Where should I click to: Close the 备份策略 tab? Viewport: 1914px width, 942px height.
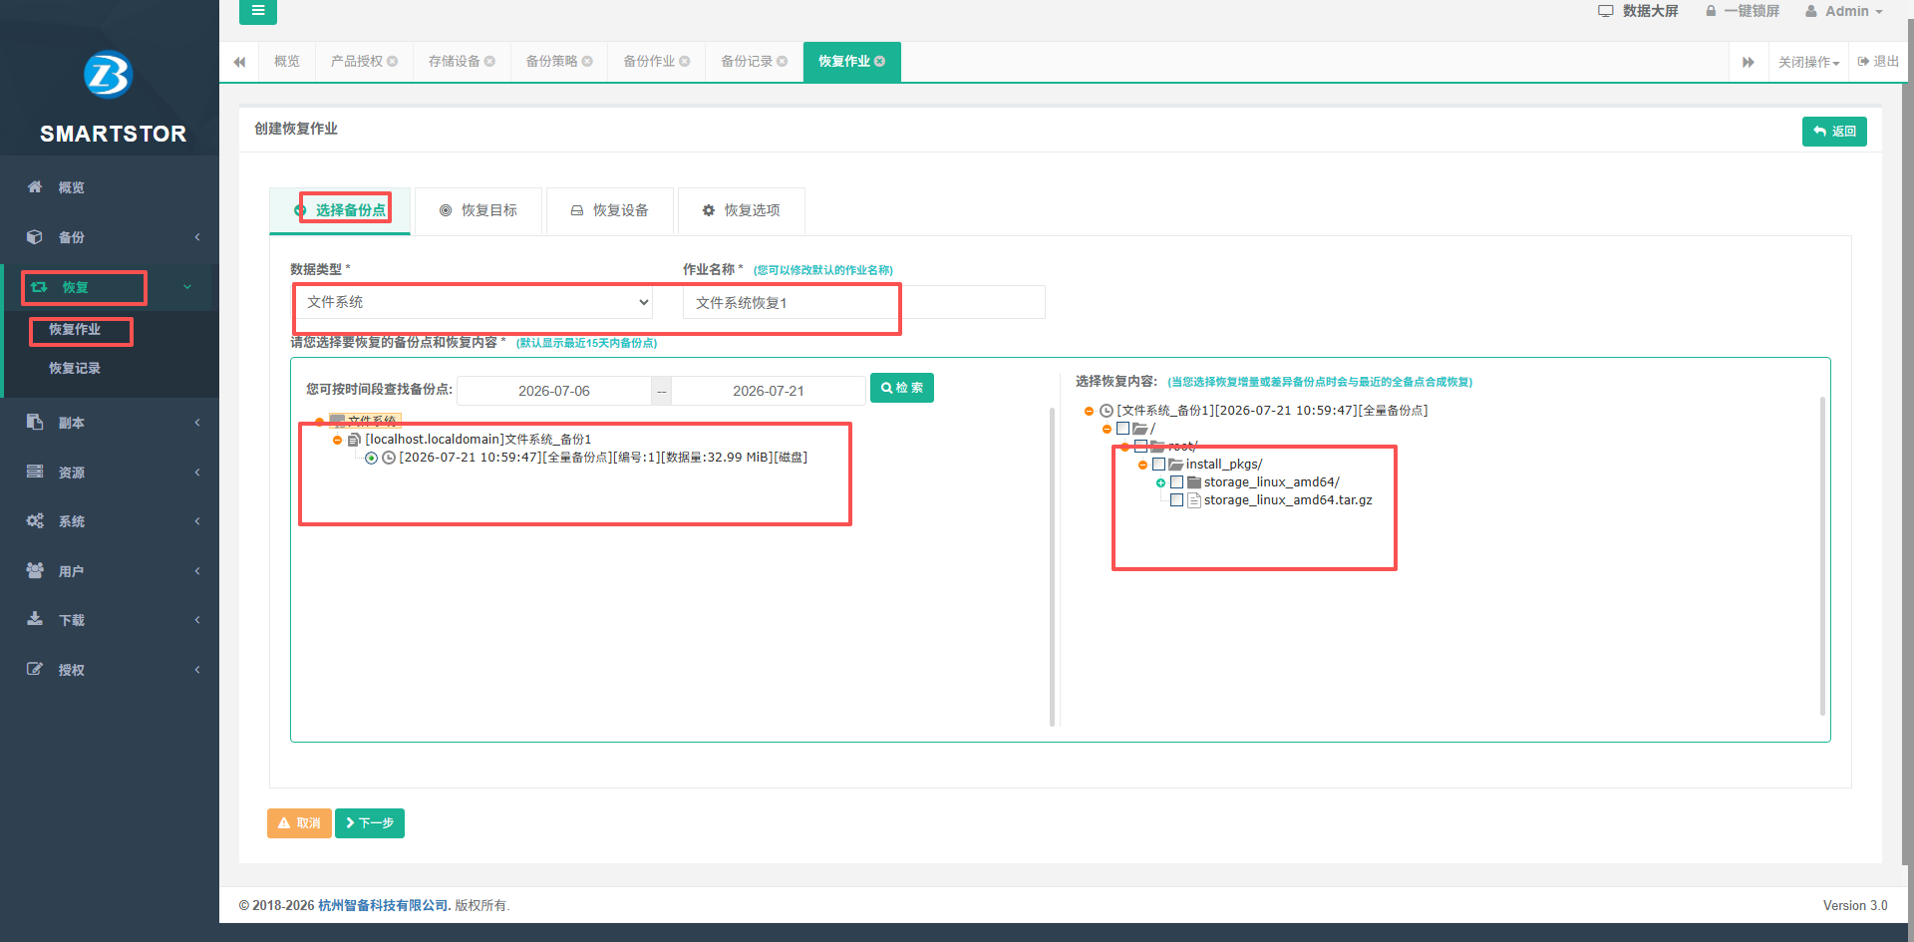tap(587, 62)
